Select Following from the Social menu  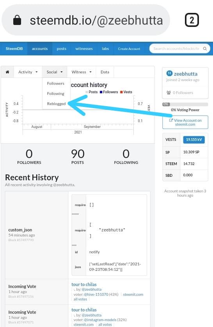(x=56, y=94)
